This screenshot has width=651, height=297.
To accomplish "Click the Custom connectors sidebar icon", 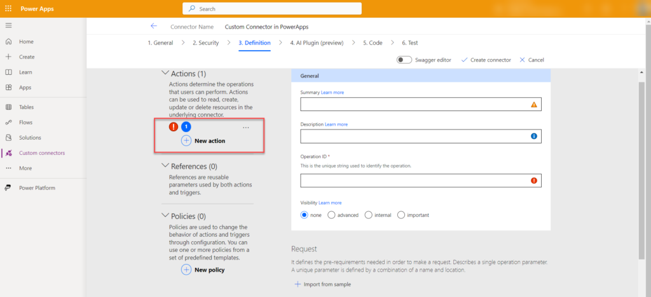I will pos(8,153).
